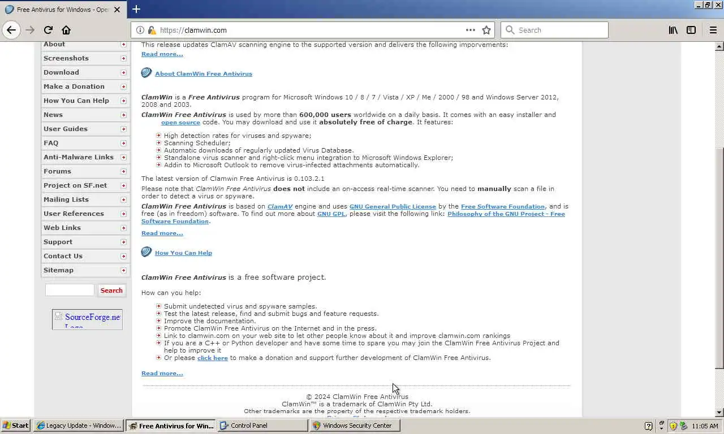Image resolution: width=724 pixels, height=434 pixels.
Task: Open the Library bookshelf icon
Action: point(673,30)
